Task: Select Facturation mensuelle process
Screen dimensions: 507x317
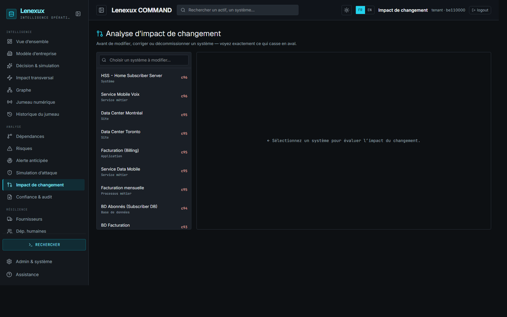Action: [144, 190]
